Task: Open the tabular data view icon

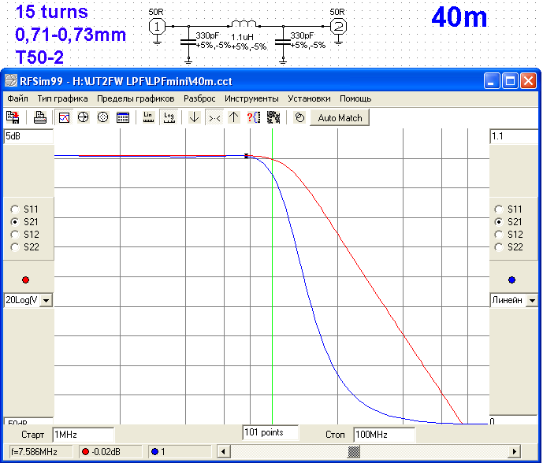Action: pos(123,117)
